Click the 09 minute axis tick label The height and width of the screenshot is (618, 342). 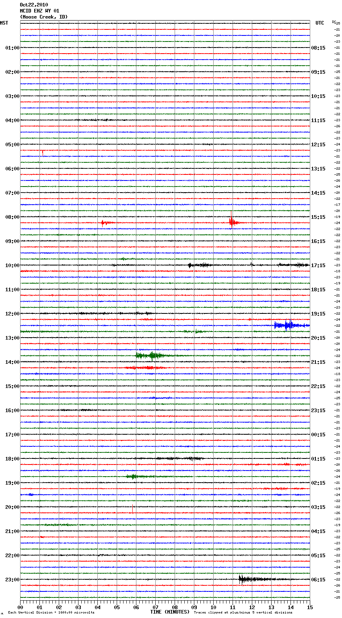[x=194, y=607]
